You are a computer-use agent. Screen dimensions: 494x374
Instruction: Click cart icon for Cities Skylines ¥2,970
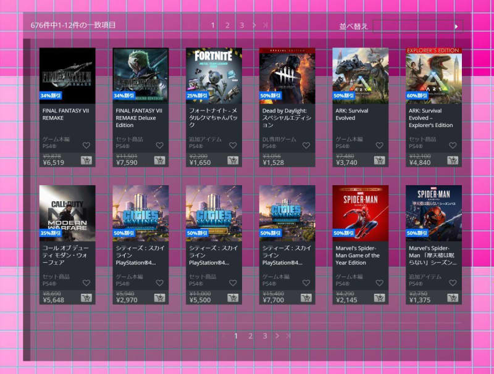tap(159, 298)
